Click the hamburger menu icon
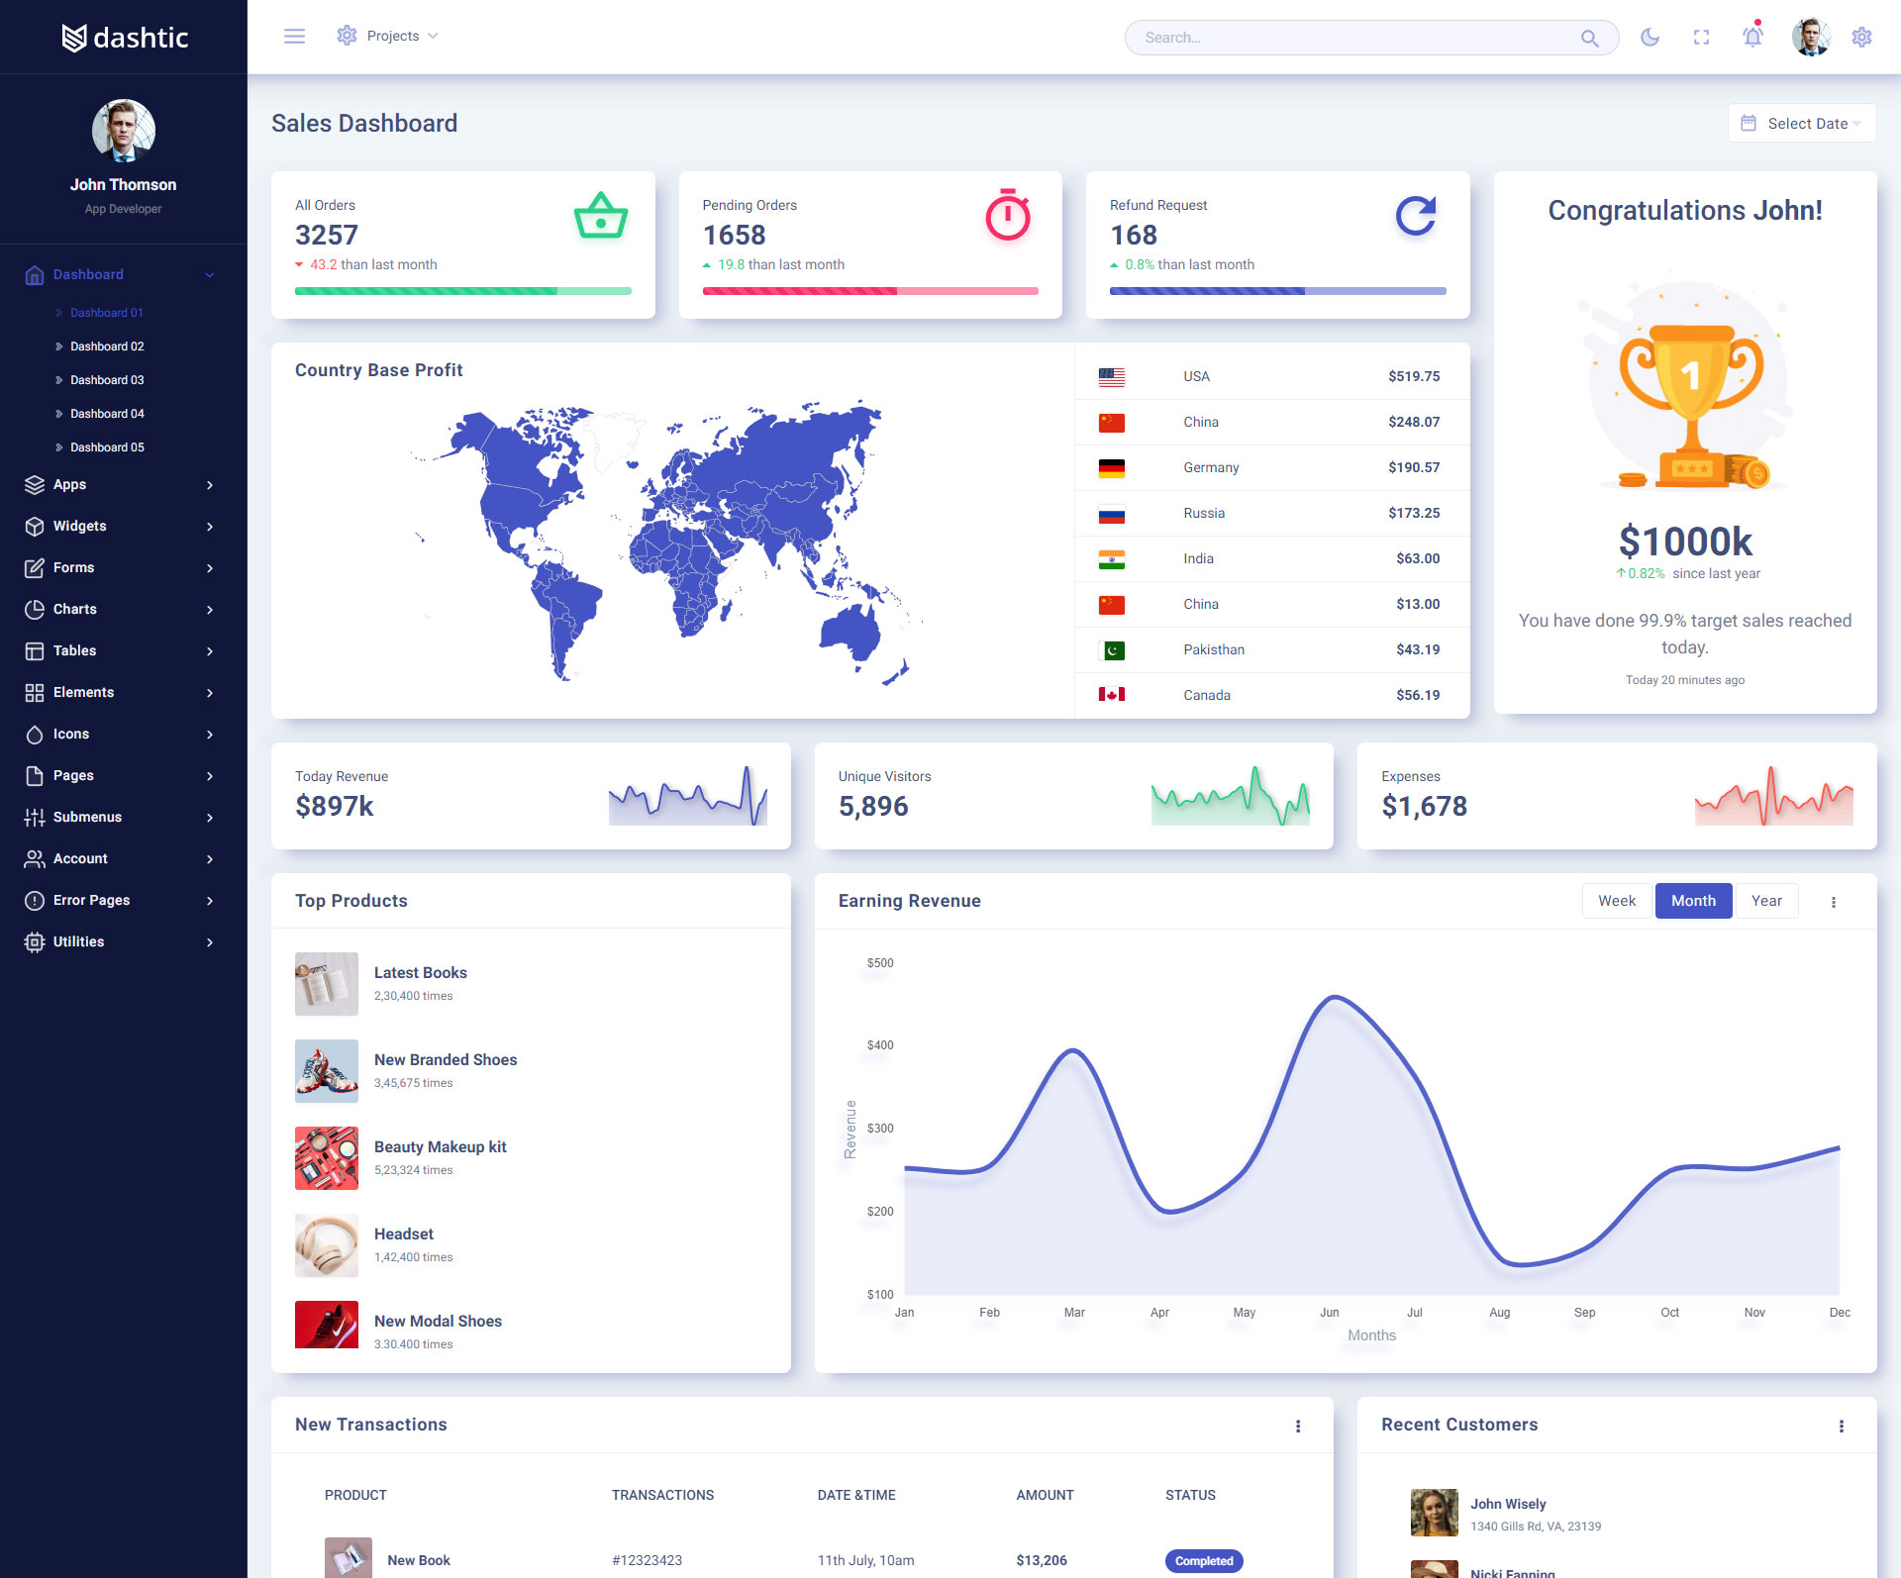Viewport: 1901px width, 1578px height. click(x=294, y=37)
